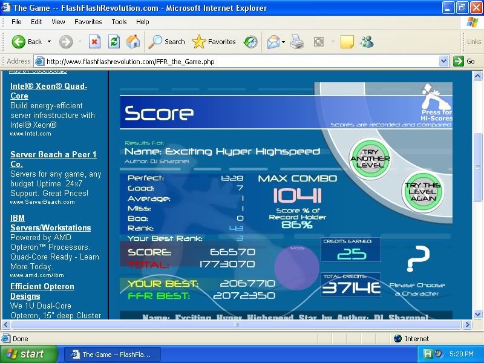Screen dimensions: 484x363
Task: Open the Mail toolbar icon
Action: [272, 42]
